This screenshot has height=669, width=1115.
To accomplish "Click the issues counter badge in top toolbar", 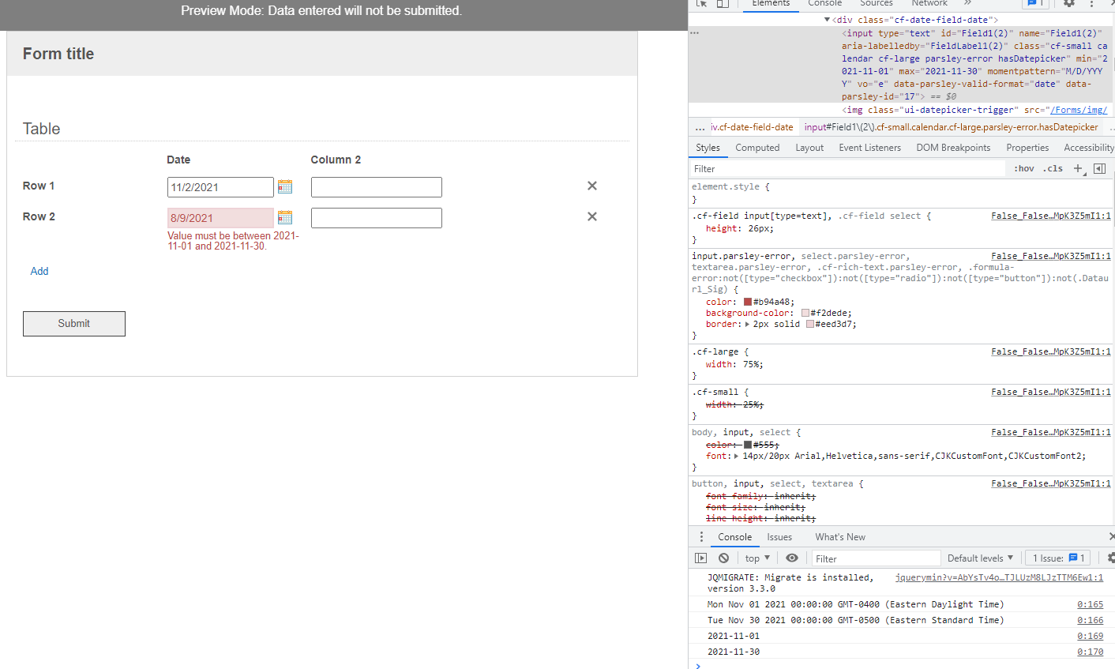I will tap(1035, 3).
